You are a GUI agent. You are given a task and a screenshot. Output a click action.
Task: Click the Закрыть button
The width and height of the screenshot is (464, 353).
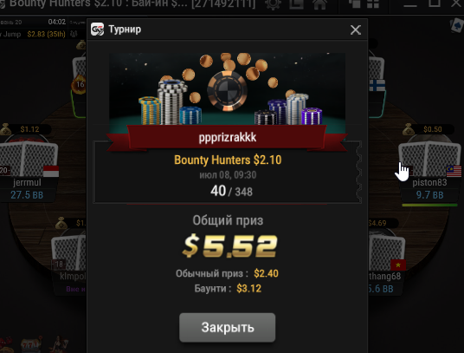[x=228, y=328]
